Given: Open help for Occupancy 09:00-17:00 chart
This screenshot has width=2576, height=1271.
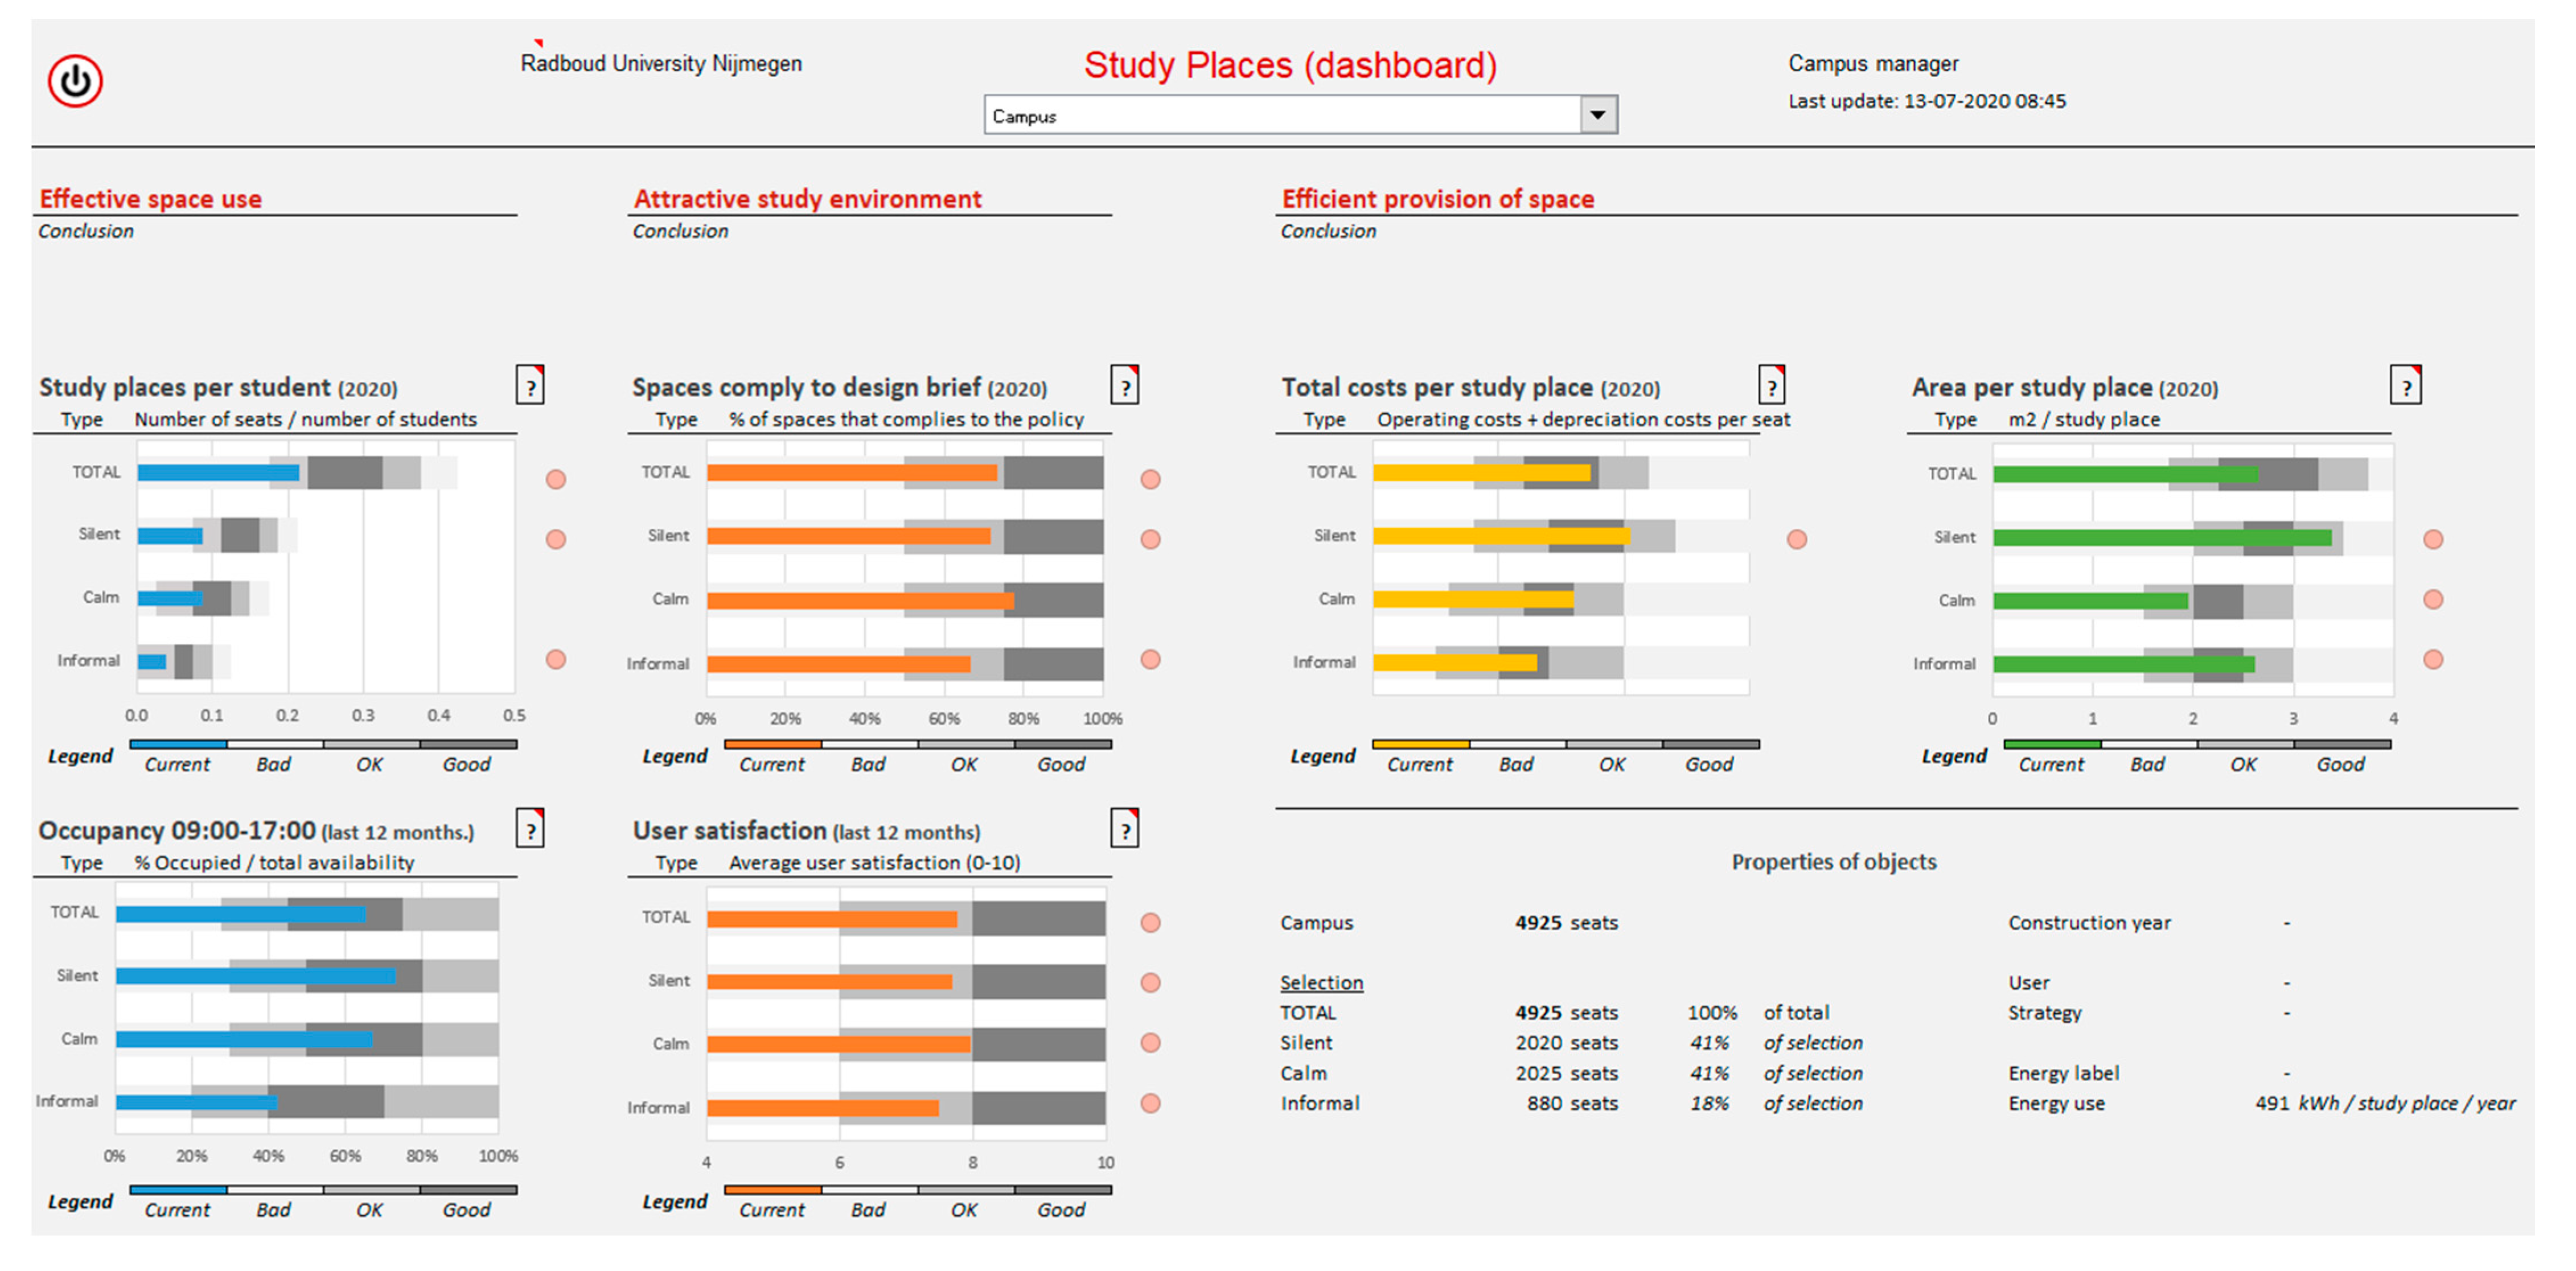Looking at the screenshot, I should coord(530,829).
